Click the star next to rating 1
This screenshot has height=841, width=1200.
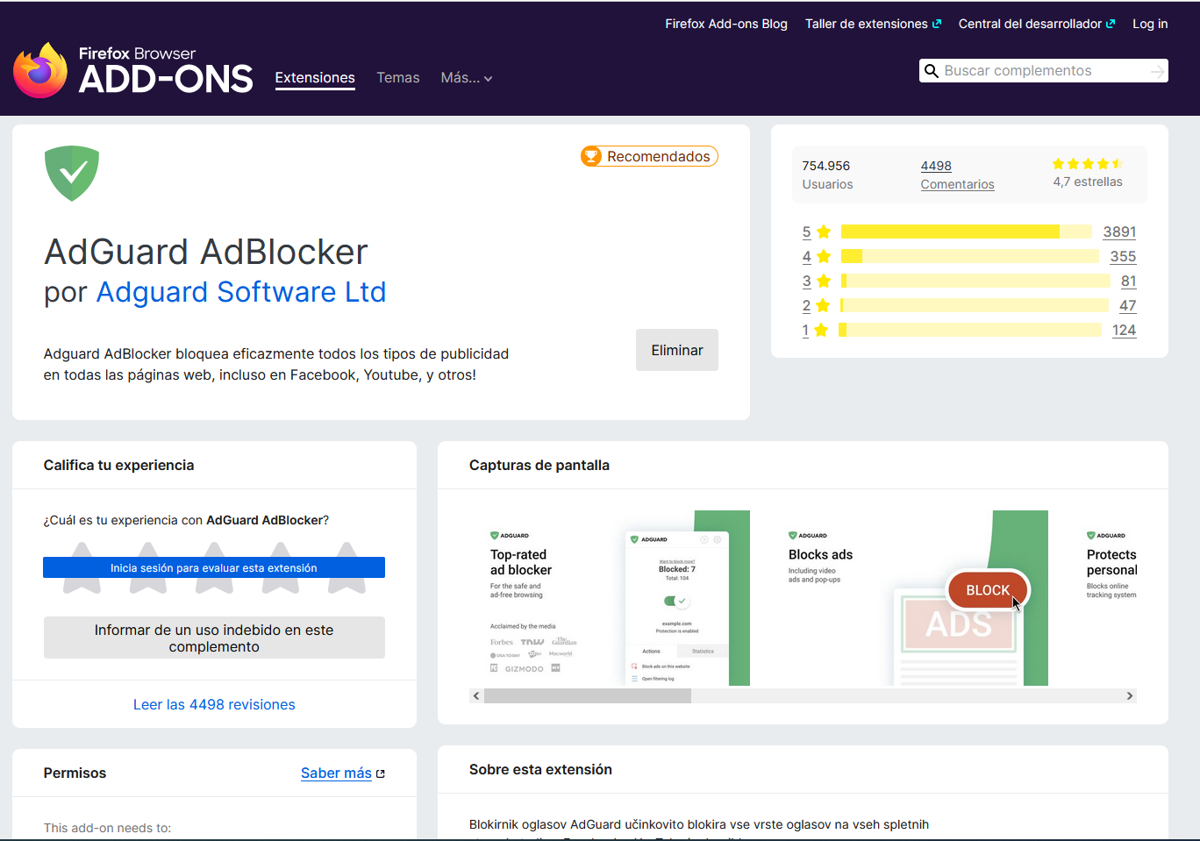tap(821, 330)
